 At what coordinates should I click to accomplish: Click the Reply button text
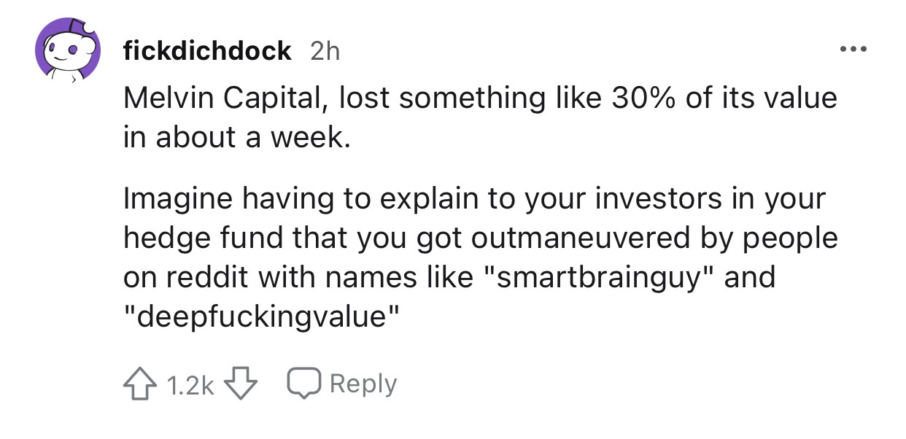coord(363,384)
